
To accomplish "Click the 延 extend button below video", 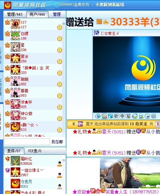I will point(128,116).
